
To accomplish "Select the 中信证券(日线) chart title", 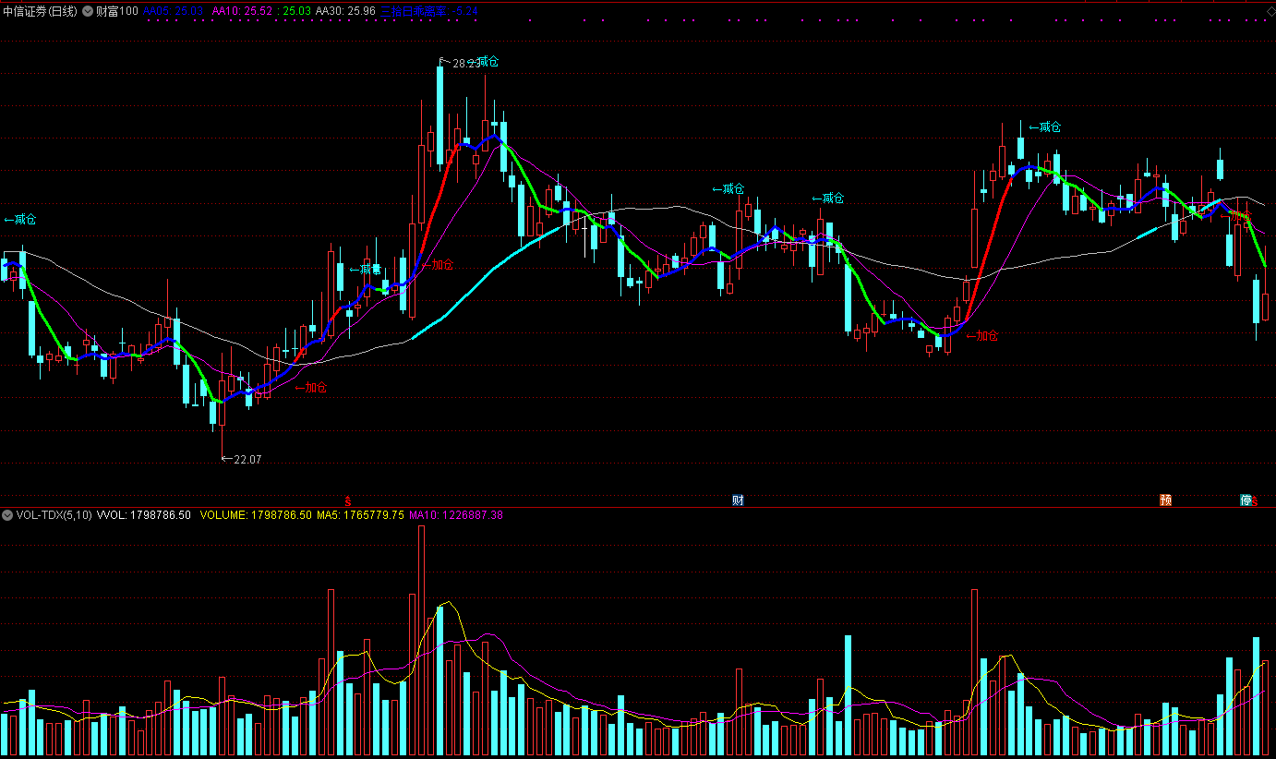I will point(40,11).
